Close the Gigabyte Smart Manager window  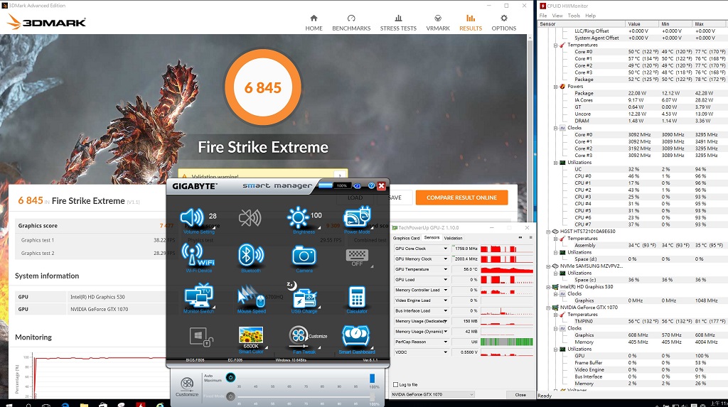click(381, 185)
